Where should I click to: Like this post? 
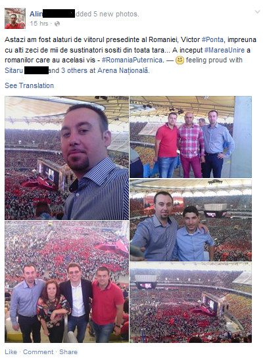(11, 352)
